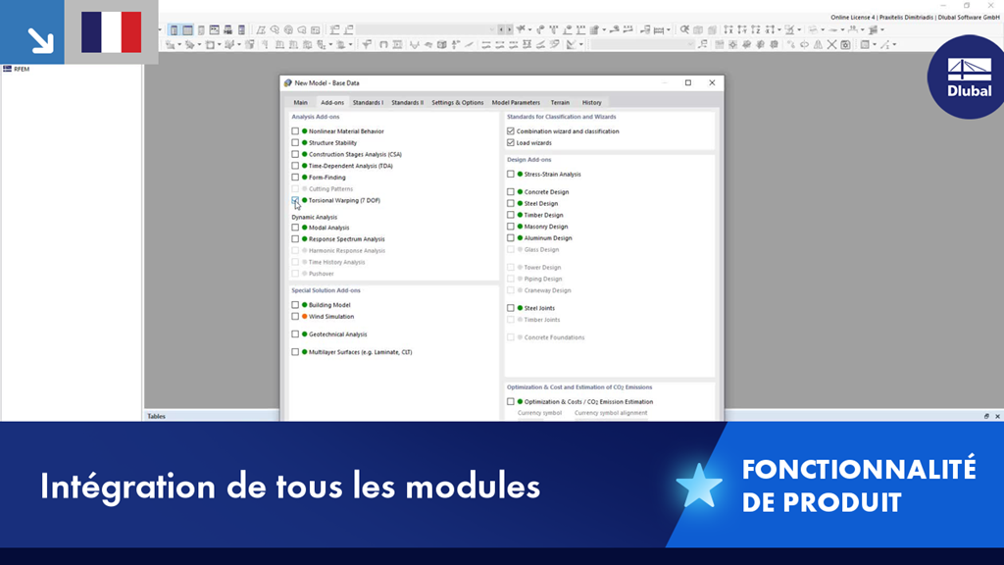The height and width of the screenshot is (565, 1004).
Task: Expand the arrow beside the reversed X view icon
Action: 778,30
